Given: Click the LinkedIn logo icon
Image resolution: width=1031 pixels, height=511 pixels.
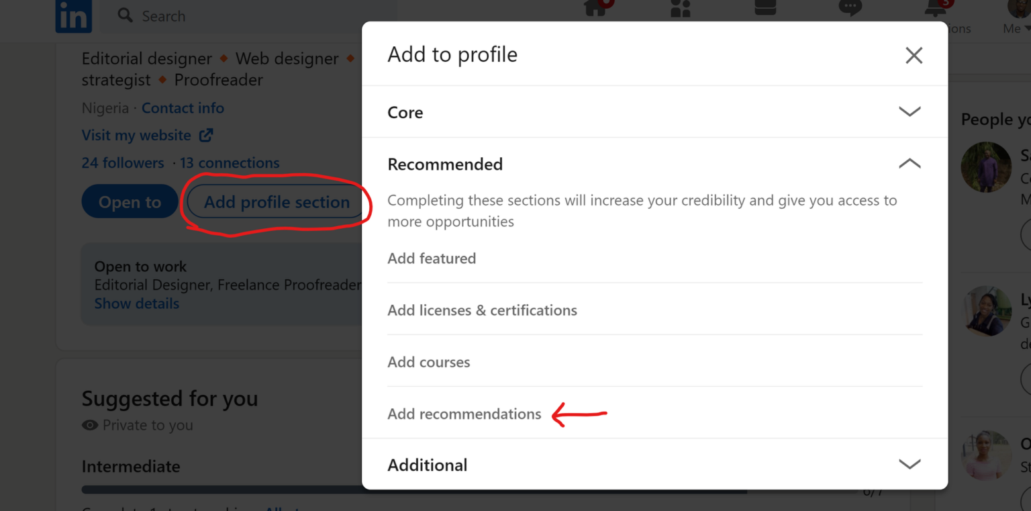Looking at the screenshot, I should (73, 16).
